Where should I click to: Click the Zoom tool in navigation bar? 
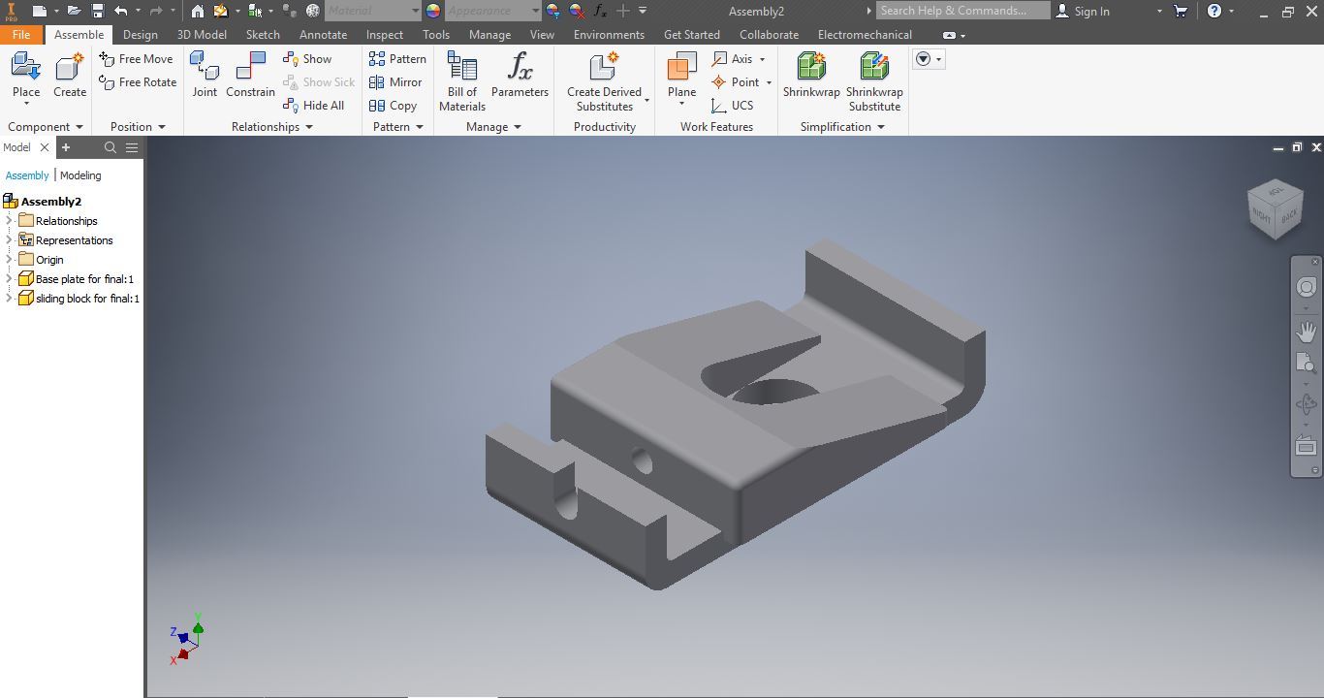coord(1307,364)
